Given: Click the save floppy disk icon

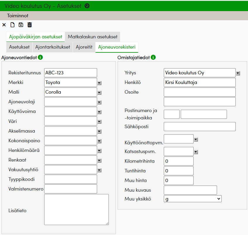Looking at the screenshot, I should pos(21,25).
